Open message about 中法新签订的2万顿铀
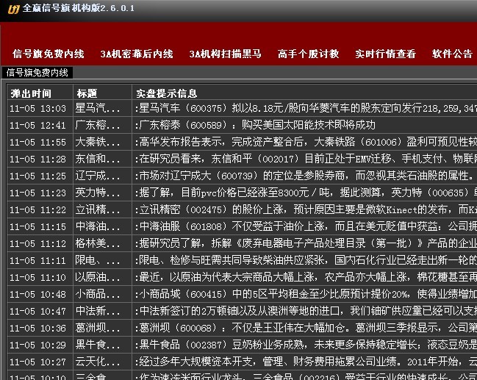The height and width of the screenshot is (380, 477). pyautogui.click(x=304, y=311)
